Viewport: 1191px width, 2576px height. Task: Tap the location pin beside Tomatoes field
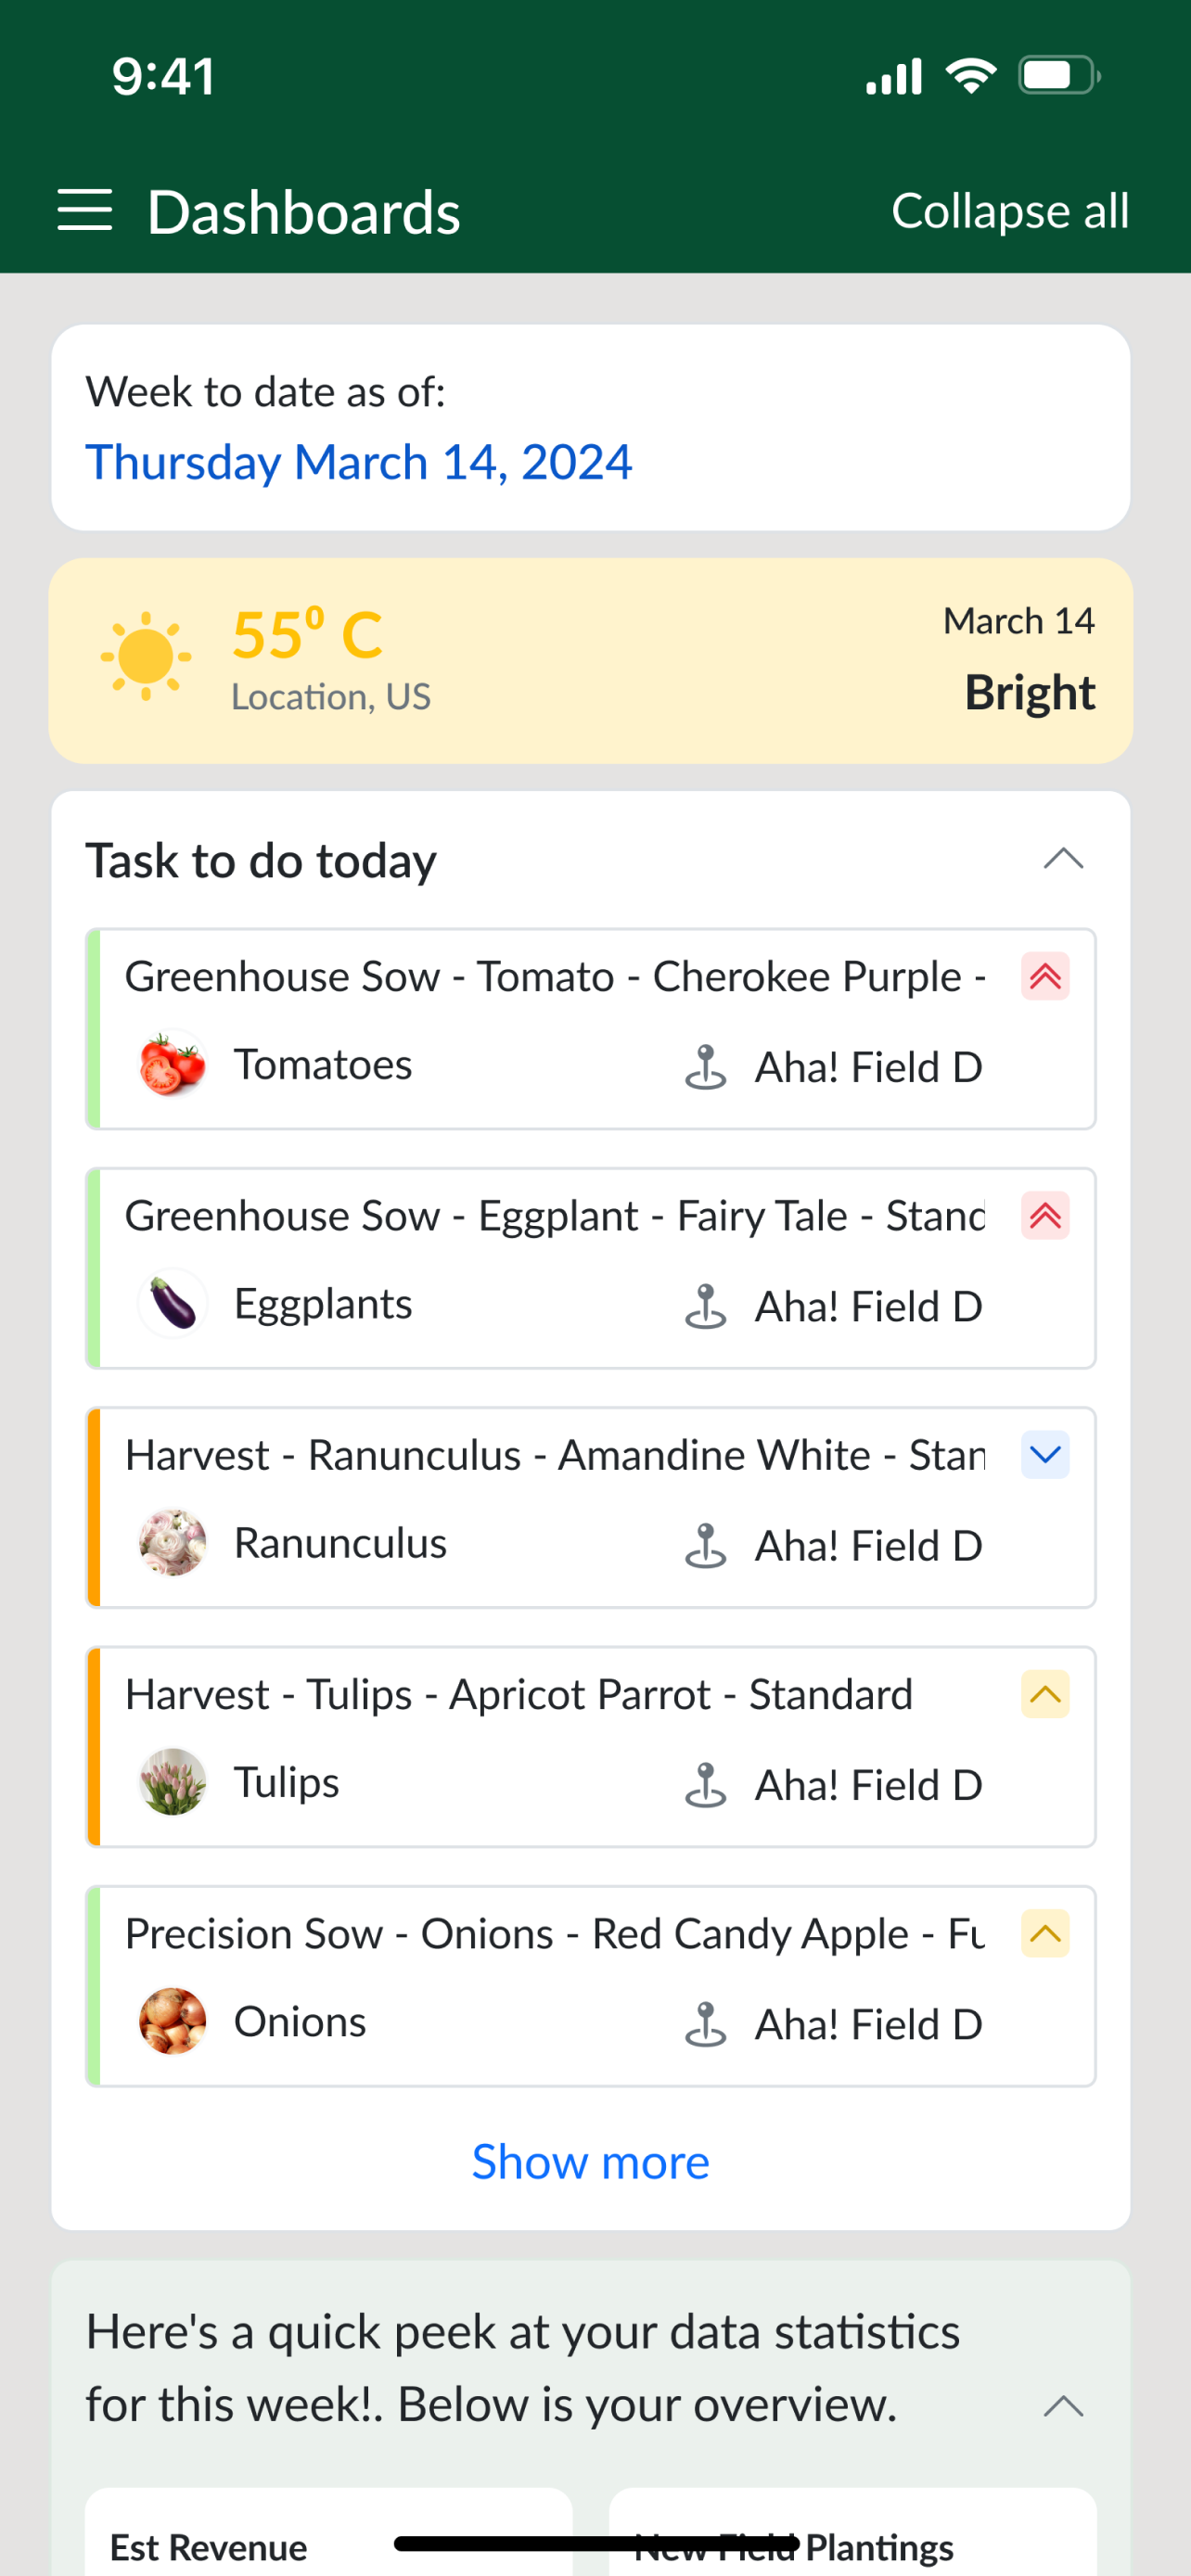pos(705,1067)
